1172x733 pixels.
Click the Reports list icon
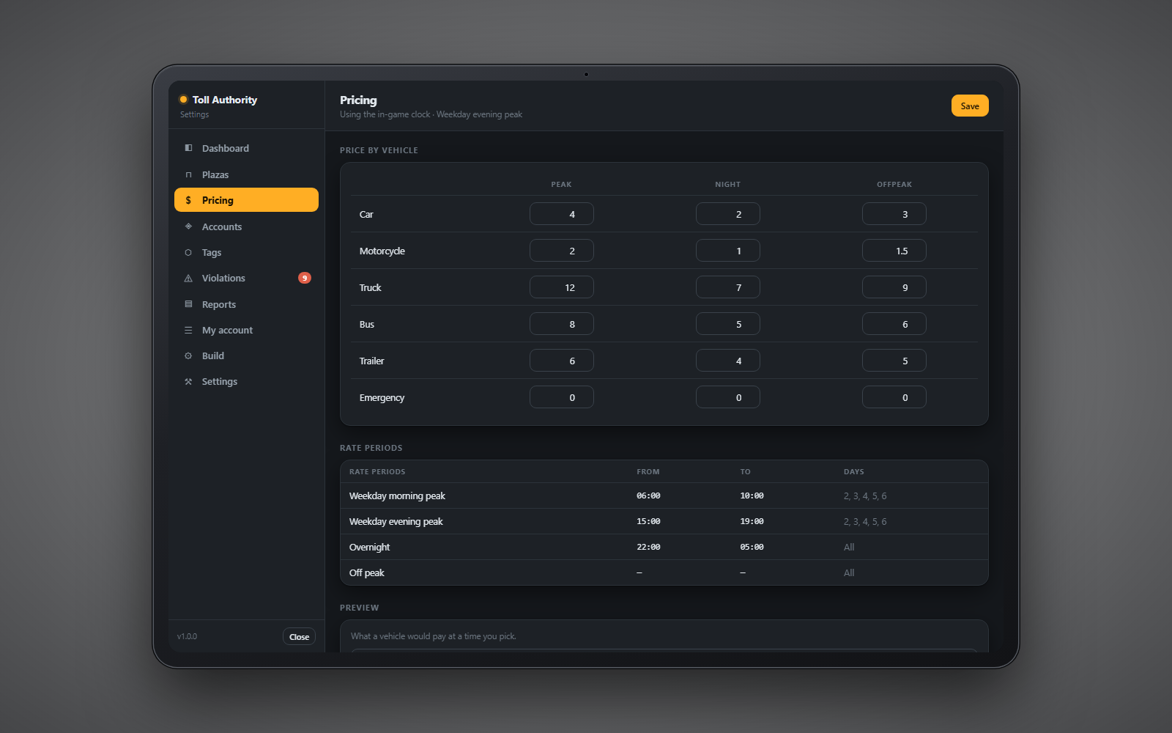point(188,304)
